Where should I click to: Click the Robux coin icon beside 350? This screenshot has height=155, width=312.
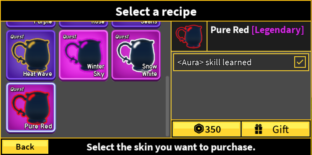click(199, 129)
